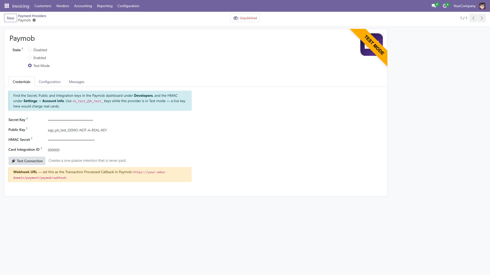Click the Test Connection button
The height and width of the screenshot is (275, 490).
(27, 161)
